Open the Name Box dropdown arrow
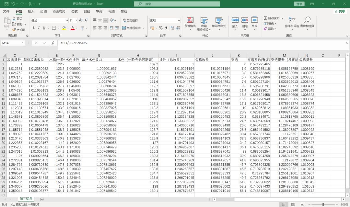350x207 pixels. pyautogui.click(x=23, y=43)
